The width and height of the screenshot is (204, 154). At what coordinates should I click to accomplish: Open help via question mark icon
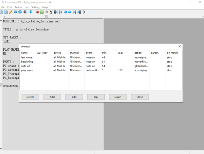20,12
